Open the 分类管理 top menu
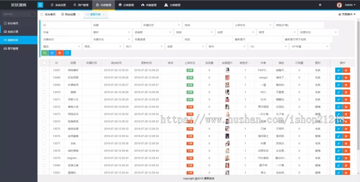 pyautogui.click(x=126, y=5)
